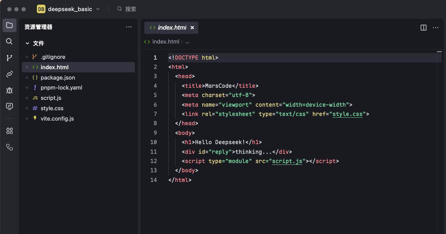446x234 pixels.
Task: Select the index.html editor tab
Action: [x=171, y=27]
